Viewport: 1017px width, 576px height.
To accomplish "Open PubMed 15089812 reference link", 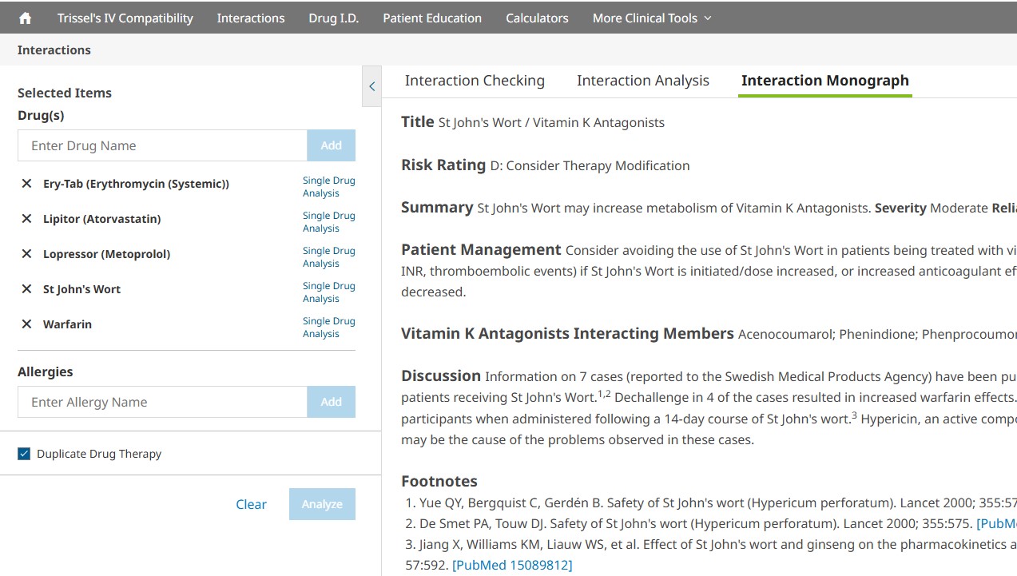I will click(x=512, y=565).
